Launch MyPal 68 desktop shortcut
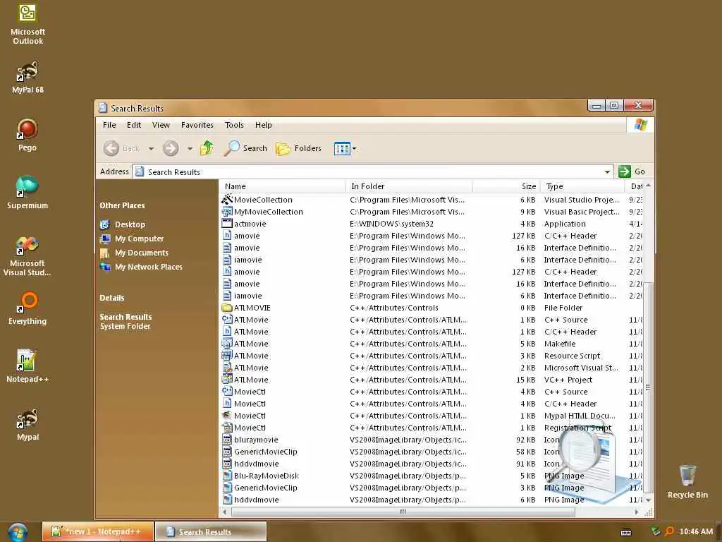Screen dimensions: 722x542 [27, 77]
